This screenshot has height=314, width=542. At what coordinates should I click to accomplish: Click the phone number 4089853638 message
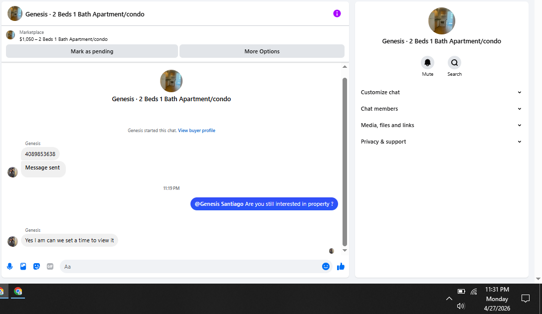pos(40,154)
